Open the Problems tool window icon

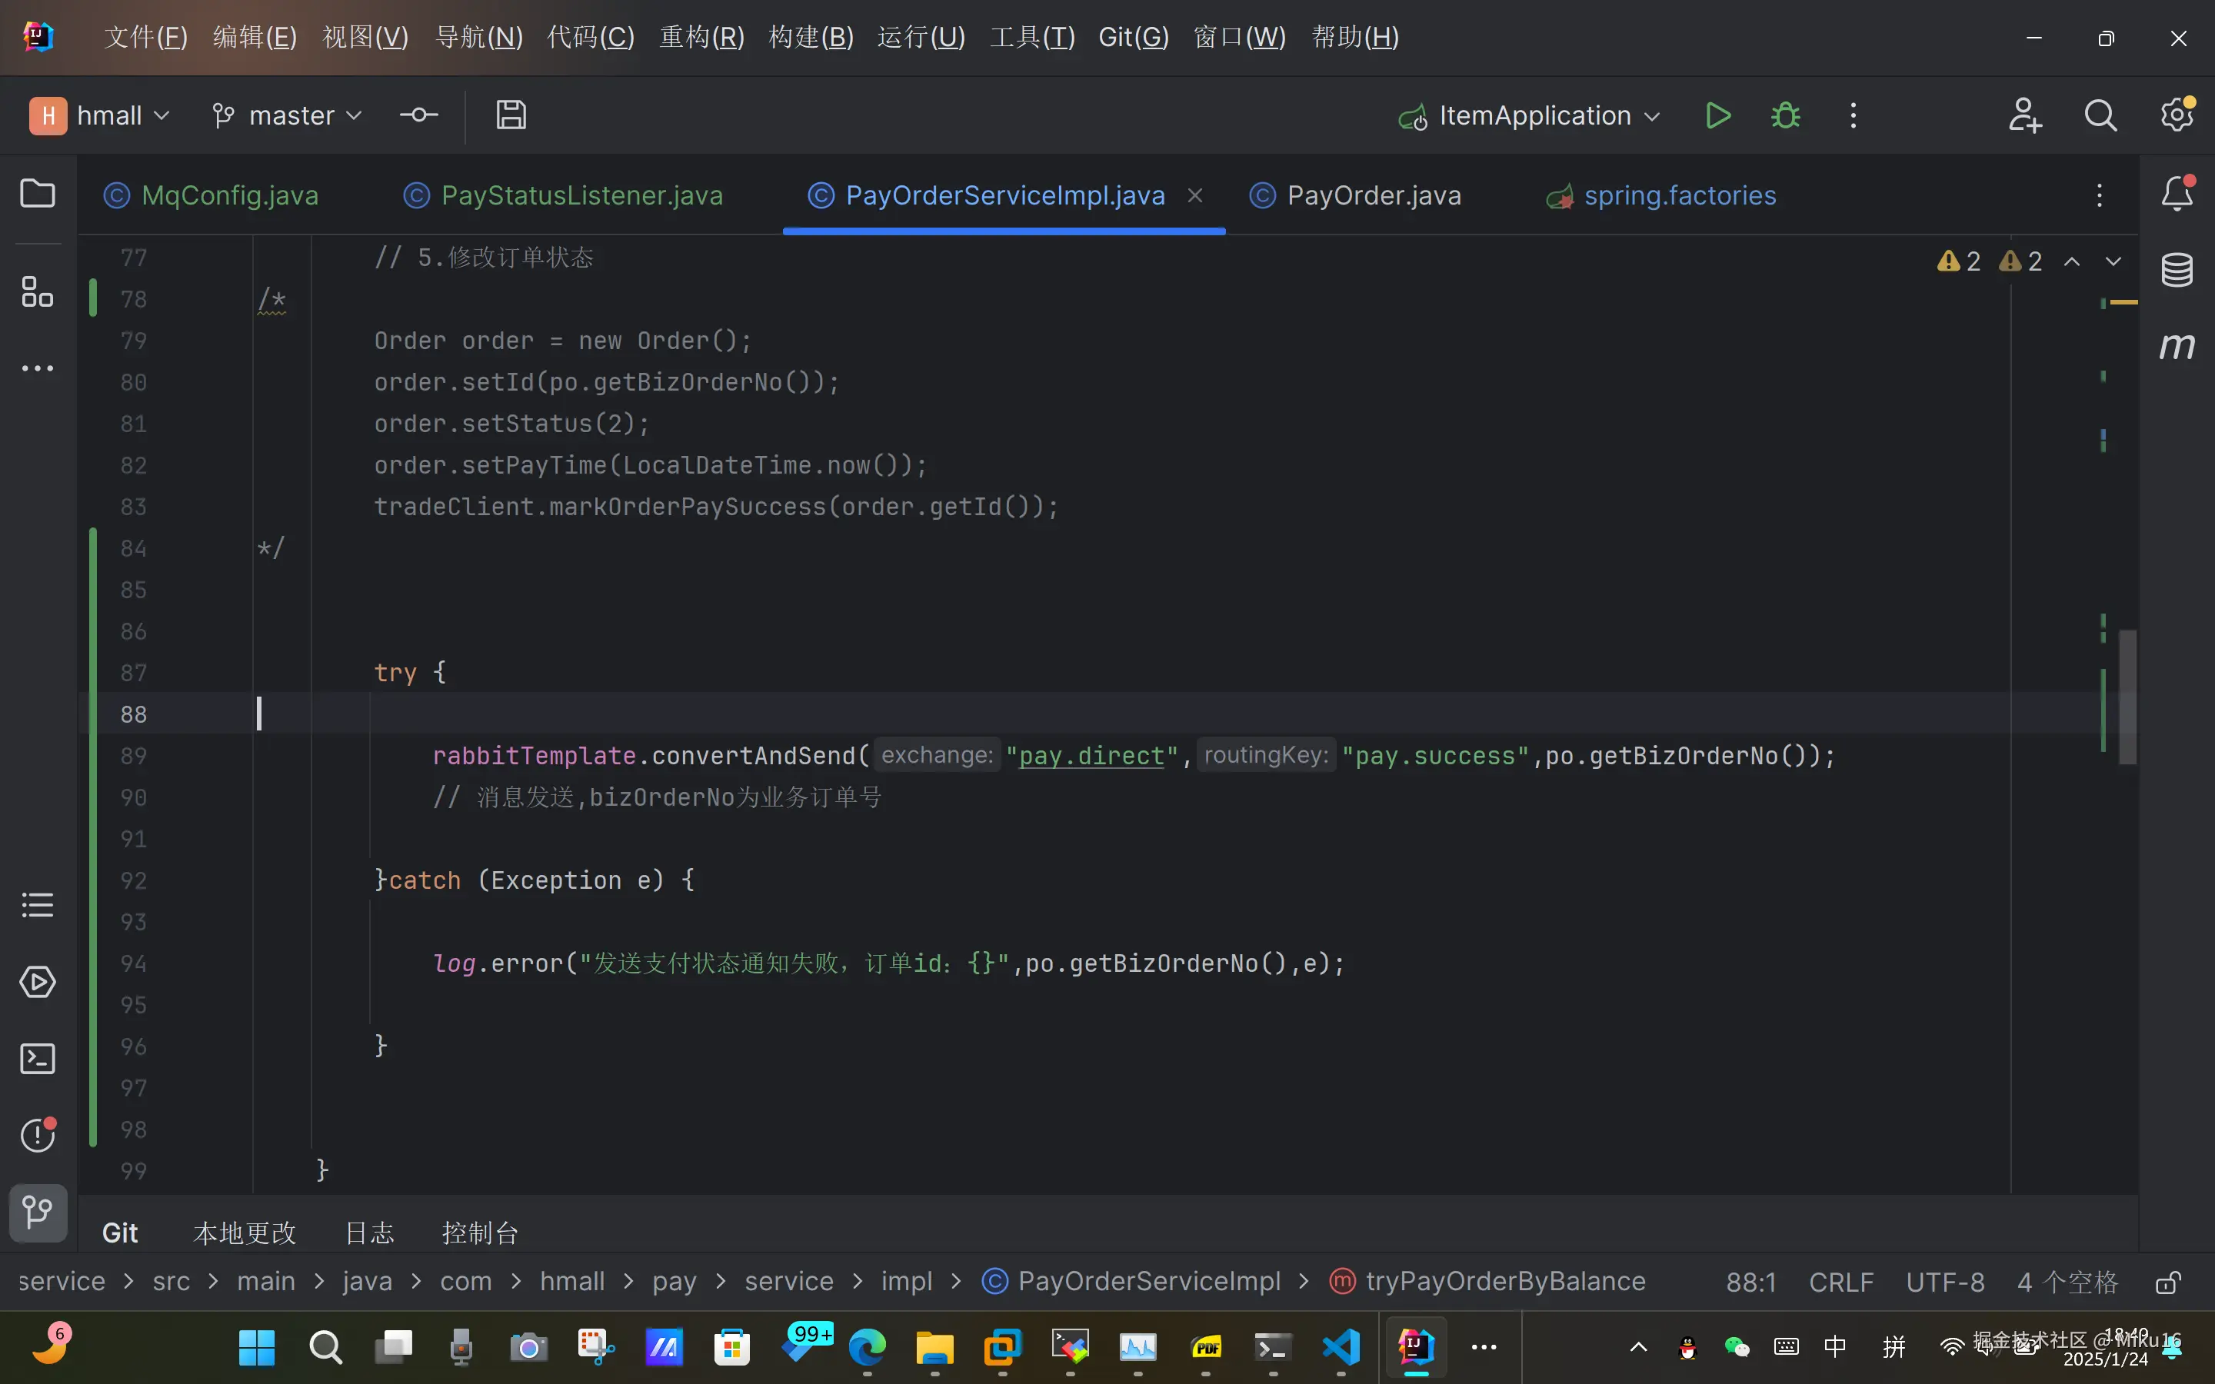[38, 1135]
